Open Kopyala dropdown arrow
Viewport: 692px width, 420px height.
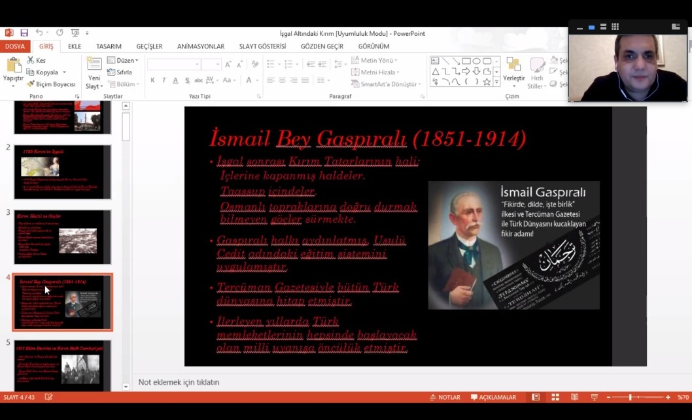click(65, 73)
